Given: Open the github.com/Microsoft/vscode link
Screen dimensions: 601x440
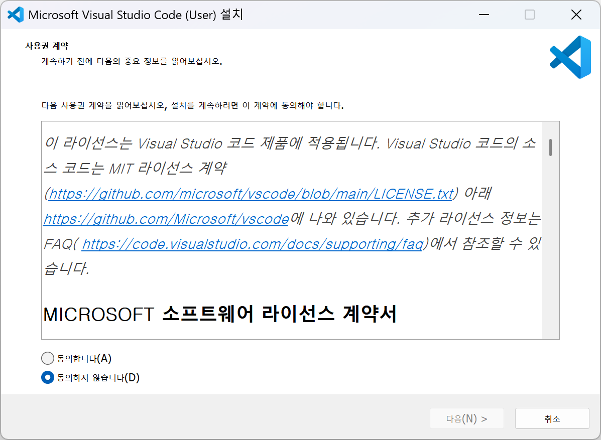Looking at the screenshot, I should 166,219.
